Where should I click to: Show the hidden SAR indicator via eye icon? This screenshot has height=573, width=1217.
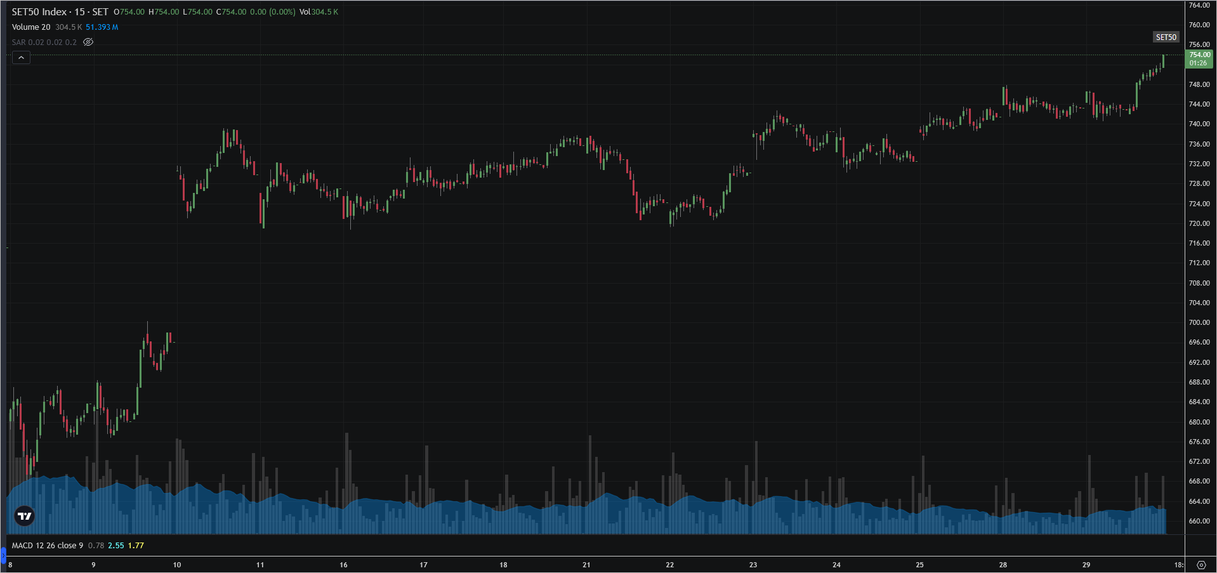click(x=88, y=42)
